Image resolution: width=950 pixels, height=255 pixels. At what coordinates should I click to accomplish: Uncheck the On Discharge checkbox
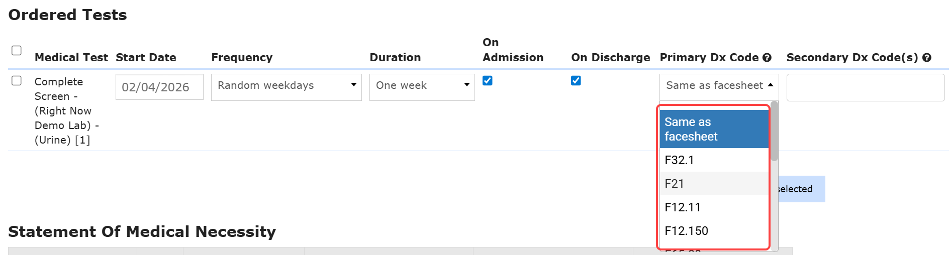click(x=576, y=81)
